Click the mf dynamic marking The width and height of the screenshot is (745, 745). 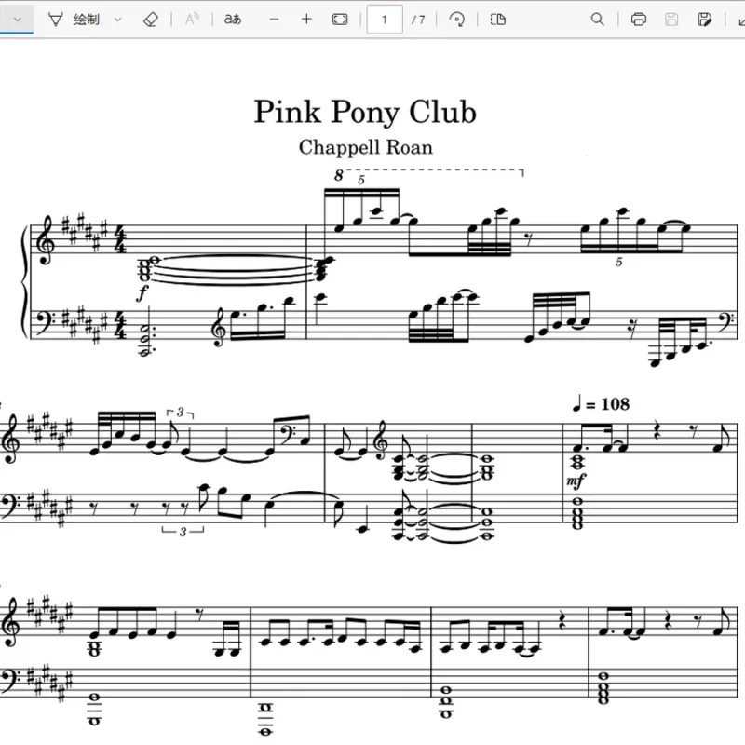(x=576, y=481)
